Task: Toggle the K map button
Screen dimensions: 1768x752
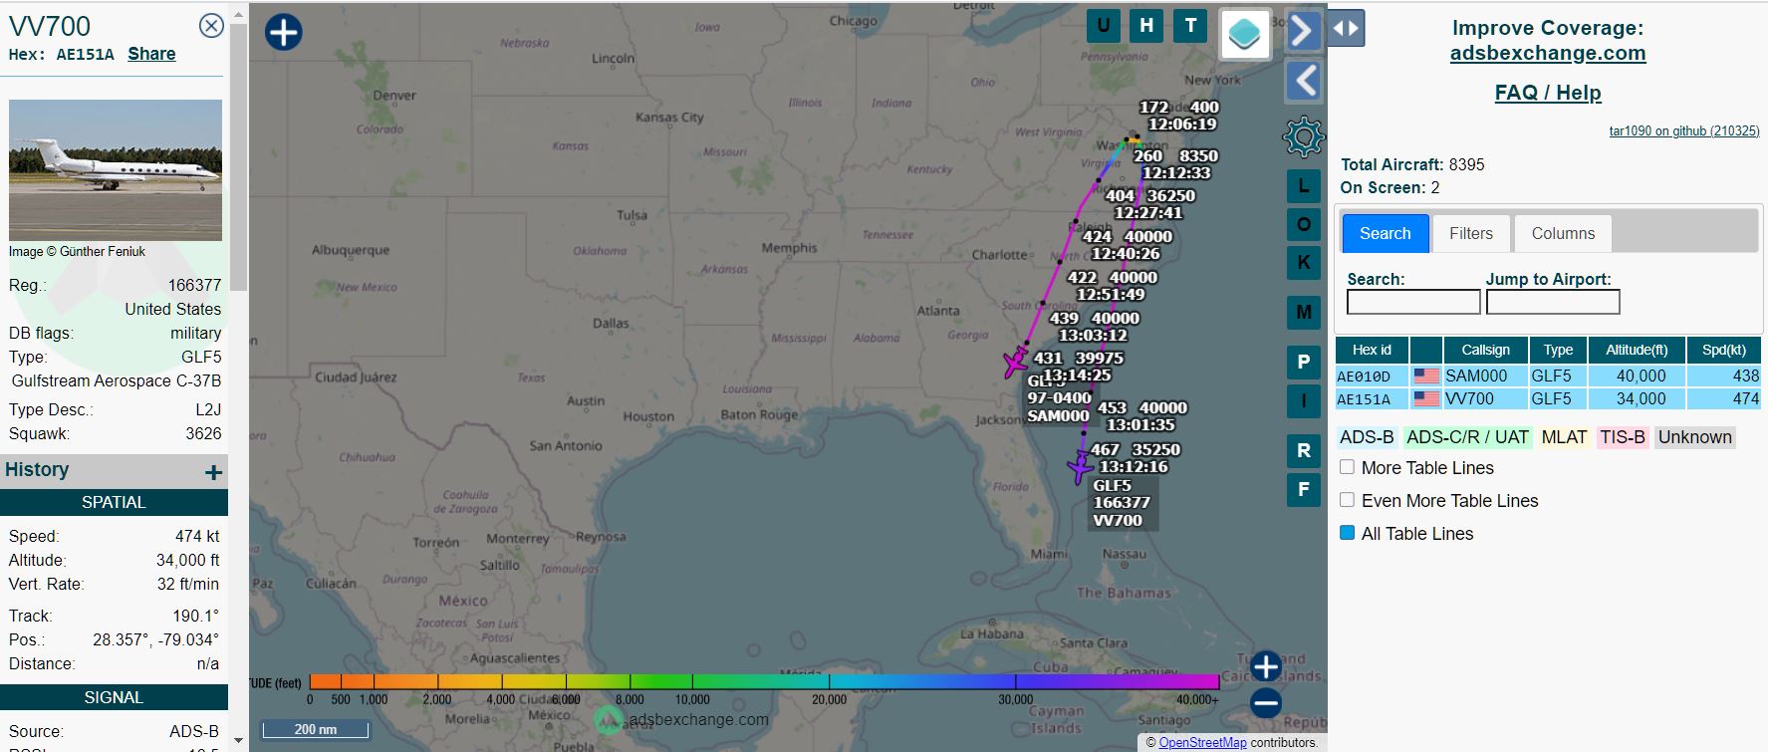Action: click(x=1303, y=262)
